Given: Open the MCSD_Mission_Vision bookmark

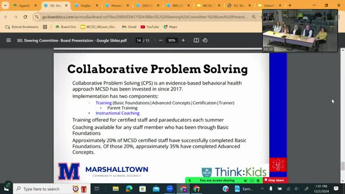Looking at the screenshot, I should click(99, 27).
